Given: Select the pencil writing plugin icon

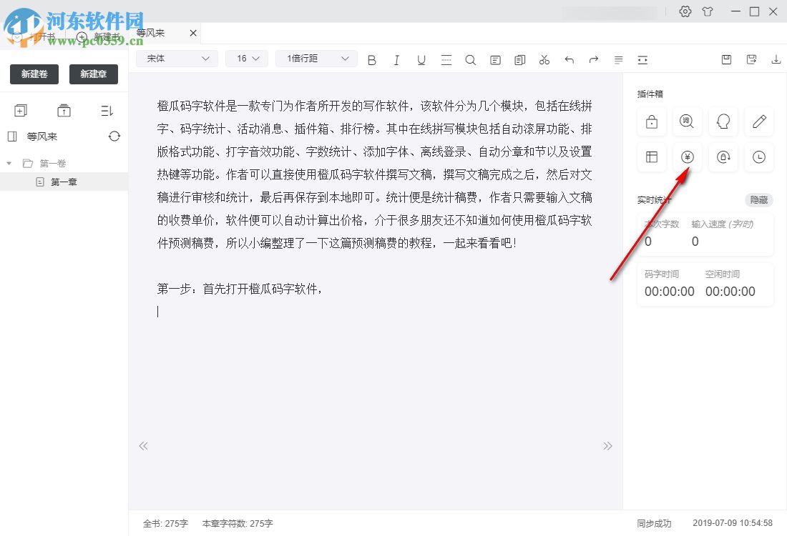Looking at the screenshot, I should (x=758, y=121).
